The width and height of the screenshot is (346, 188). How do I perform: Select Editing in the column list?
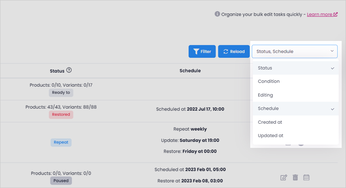tap(296, 95)
